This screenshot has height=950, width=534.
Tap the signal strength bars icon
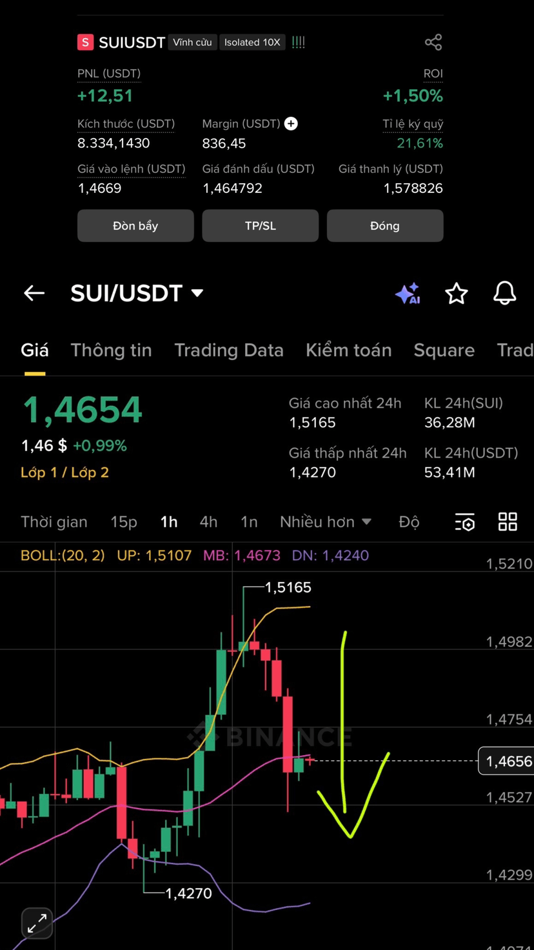[x=298, y=43]
